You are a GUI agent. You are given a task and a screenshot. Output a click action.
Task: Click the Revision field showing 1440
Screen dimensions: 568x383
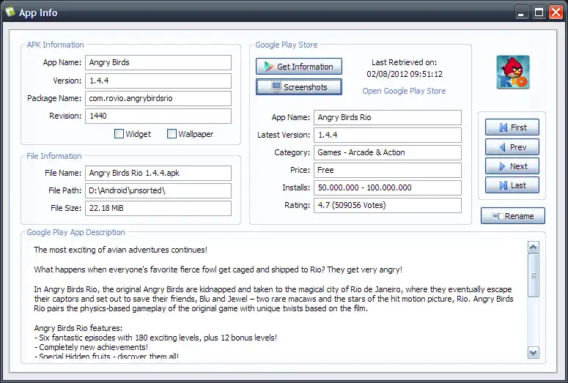pos(158,116)
